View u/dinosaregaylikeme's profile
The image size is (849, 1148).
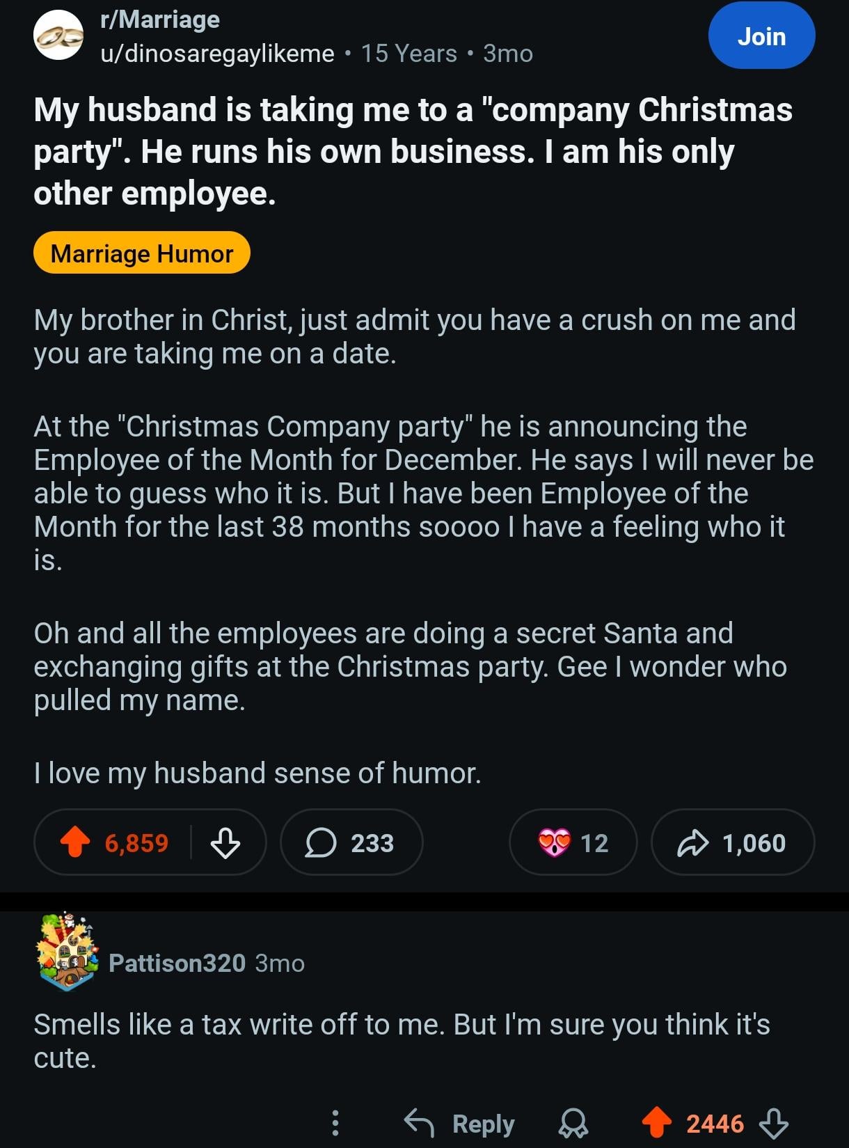(x=217, y=54)
